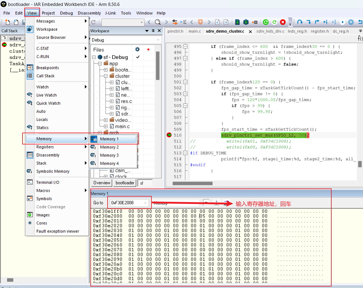The height and width of the screenshot is (288, 363).
Task: Click the checkmark beside sf - Debug project
Action: coord(138,57)
